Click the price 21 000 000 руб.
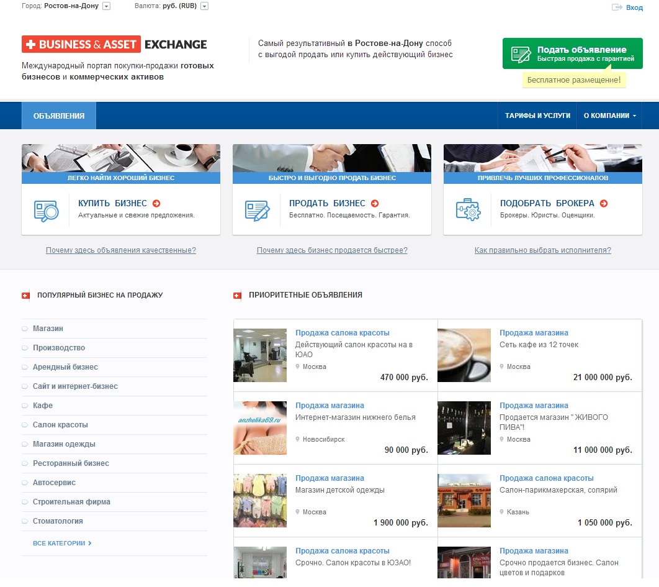The width and height of the screenshot is (659, 587). coord(603,378)
